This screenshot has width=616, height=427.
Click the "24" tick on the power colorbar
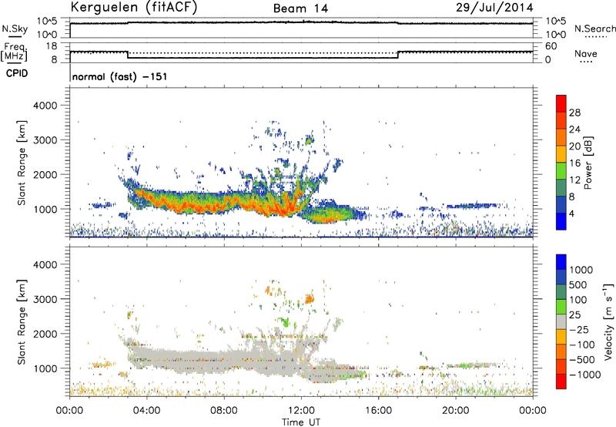point(574,129)
